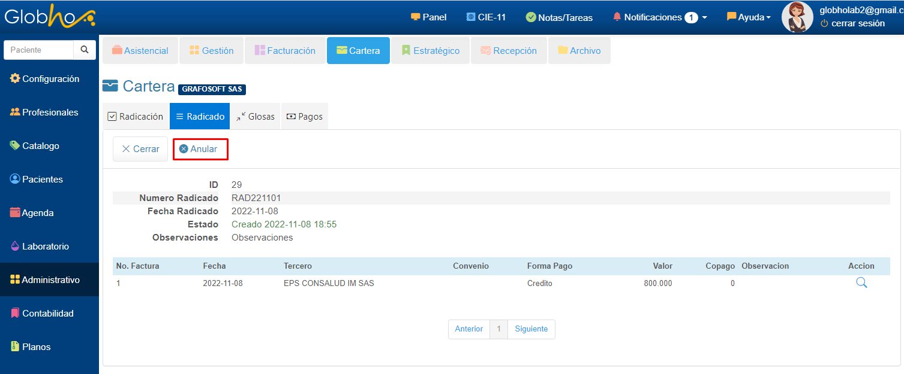Open the Panel dashboard link
Viewport: 904px width, 374px height.
click(428, 17)
